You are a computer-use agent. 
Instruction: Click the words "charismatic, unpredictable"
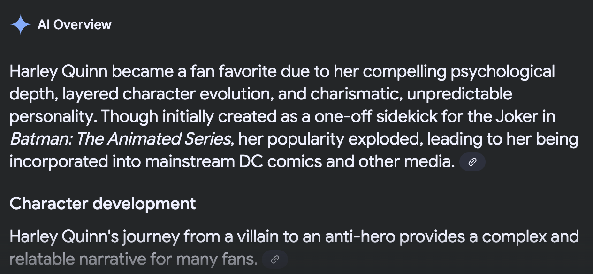412,94
